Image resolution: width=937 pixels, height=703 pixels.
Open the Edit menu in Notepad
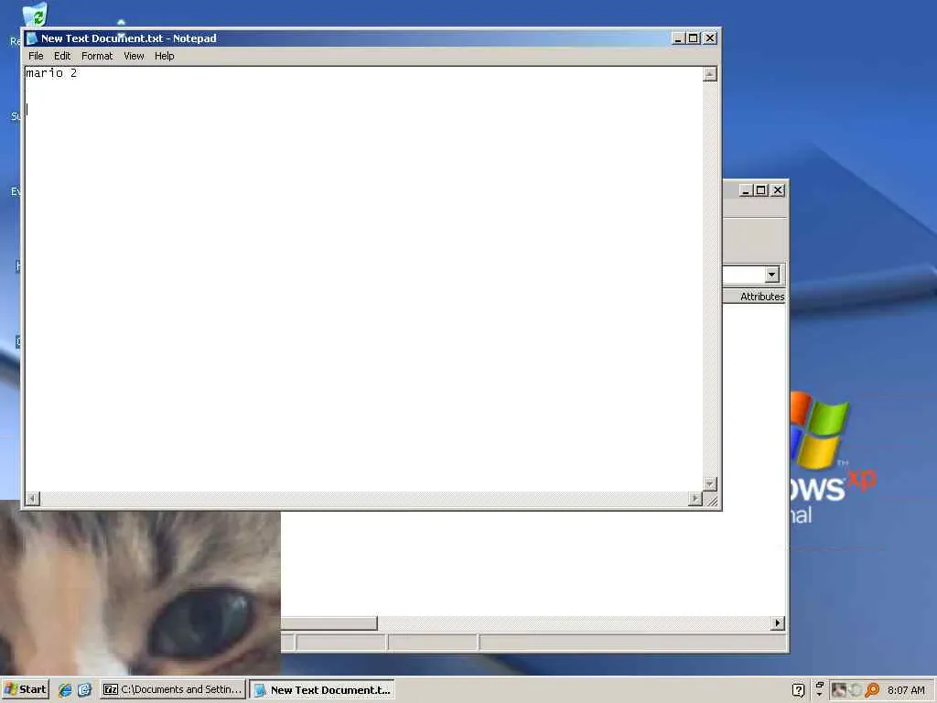coord(62,56)
